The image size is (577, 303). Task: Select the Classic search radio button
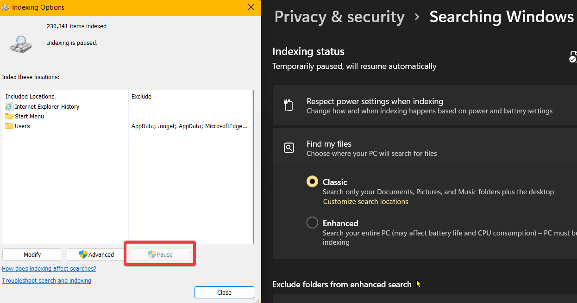[312, 182]
